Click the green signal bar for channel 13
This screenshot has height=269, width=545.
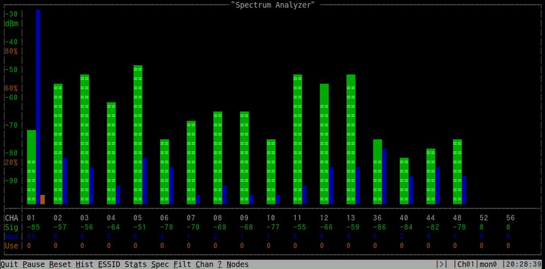click(x=351, y=139)
